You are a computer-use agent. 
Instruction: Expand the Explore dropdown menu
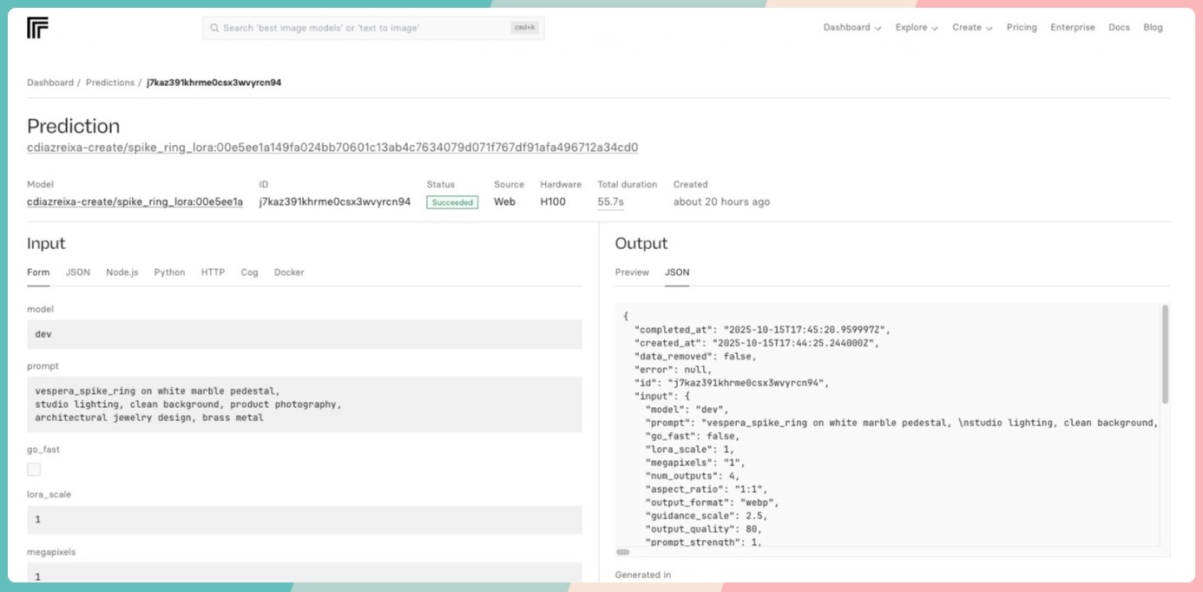point(917,28)
